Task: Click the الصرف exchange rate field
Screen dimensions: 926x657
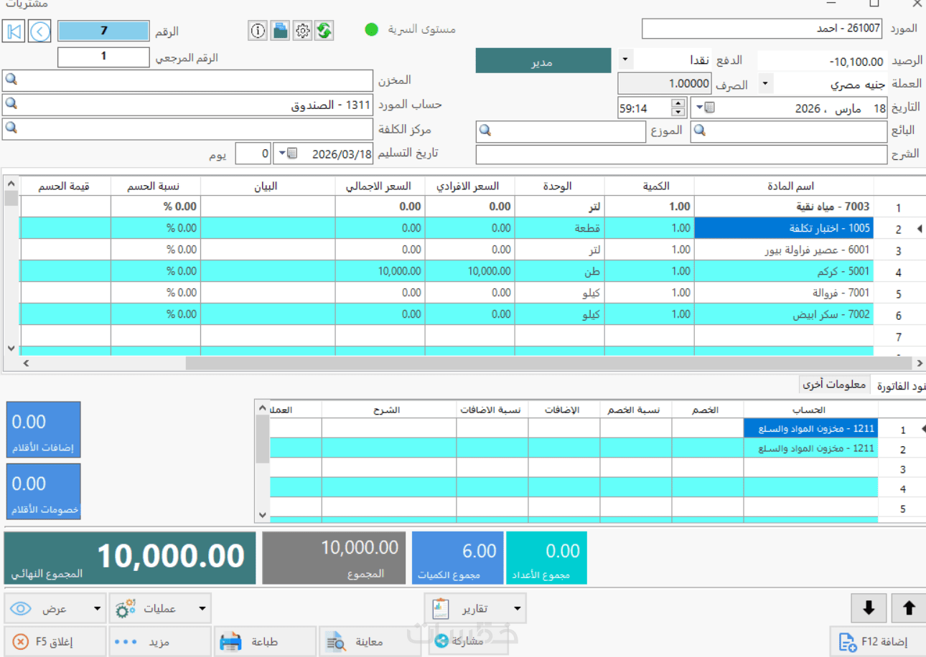Action: (x=665, y=83)
